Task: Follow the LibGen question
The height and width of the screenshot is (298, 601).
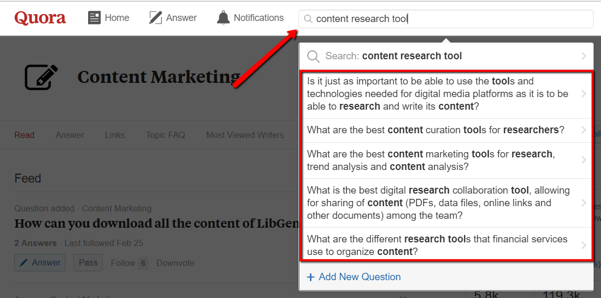Action: click(x=129, y=263)
